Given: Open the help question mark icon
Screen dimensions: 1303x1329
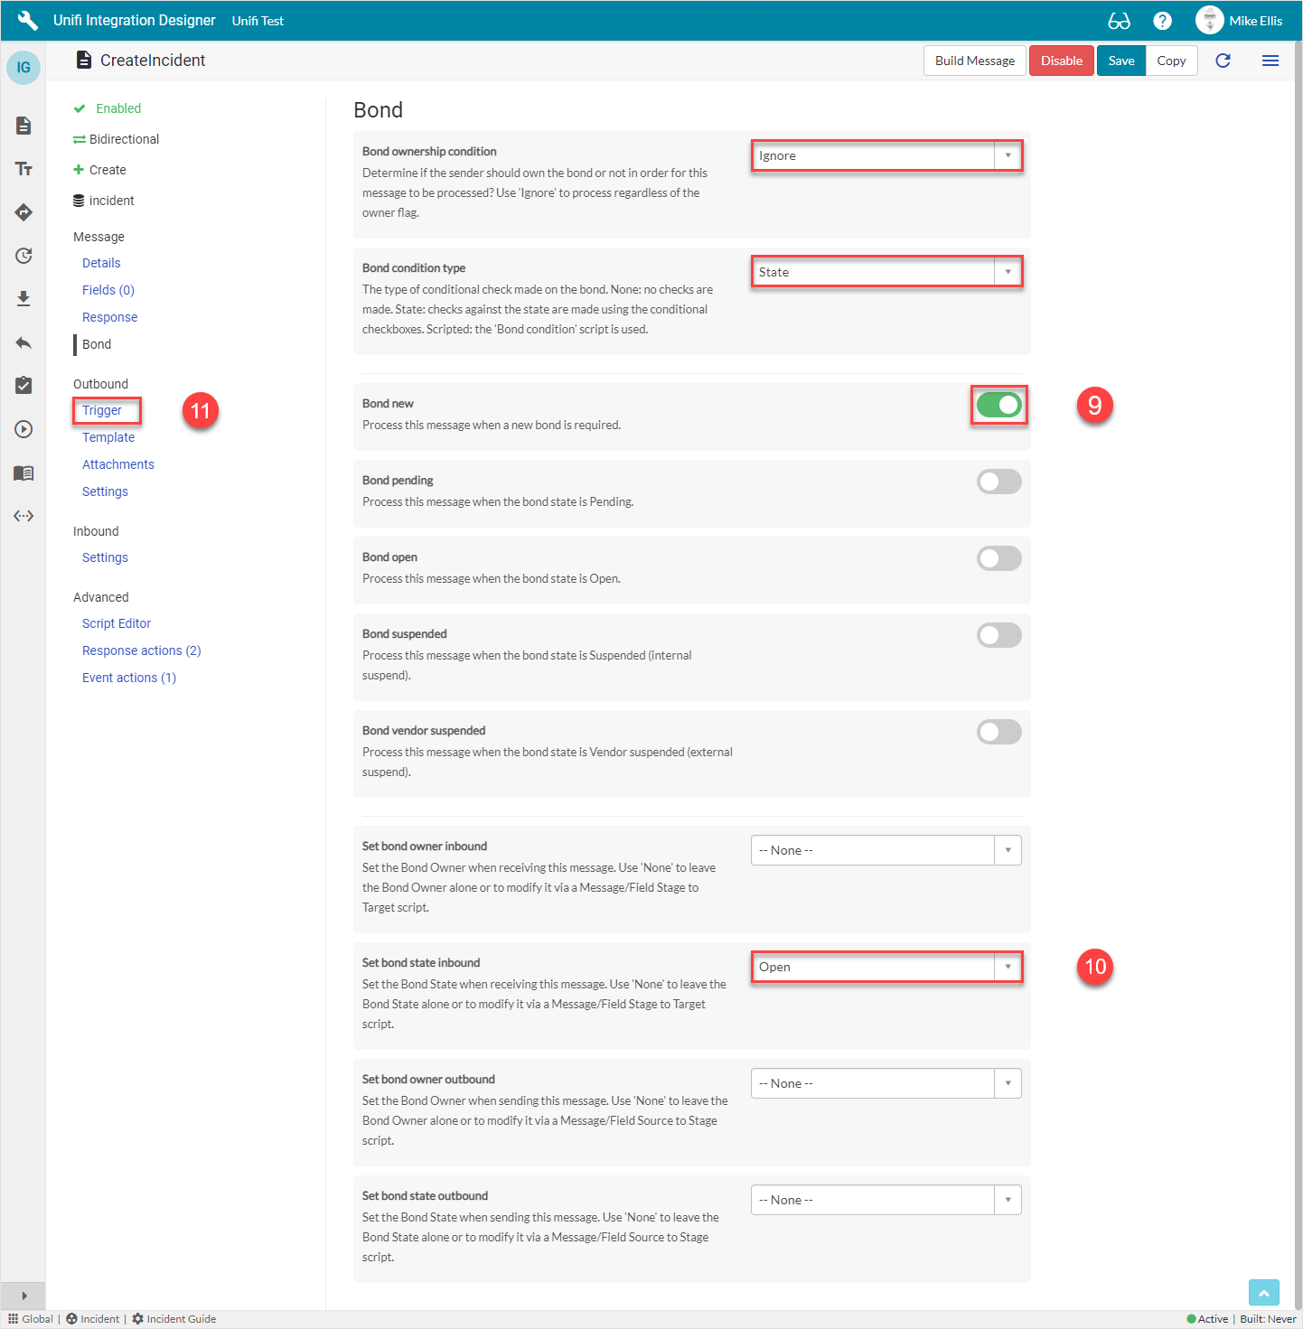Looking at the screenshot, I should pos(1163,21).
